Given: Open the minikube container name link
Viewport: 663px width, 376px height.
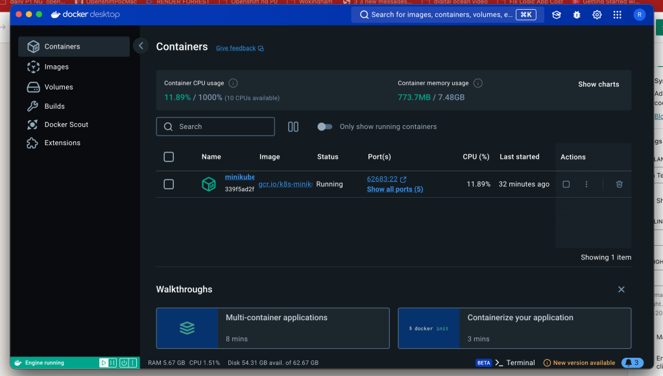Looking at the screenshot, I should tap(239, 177).
